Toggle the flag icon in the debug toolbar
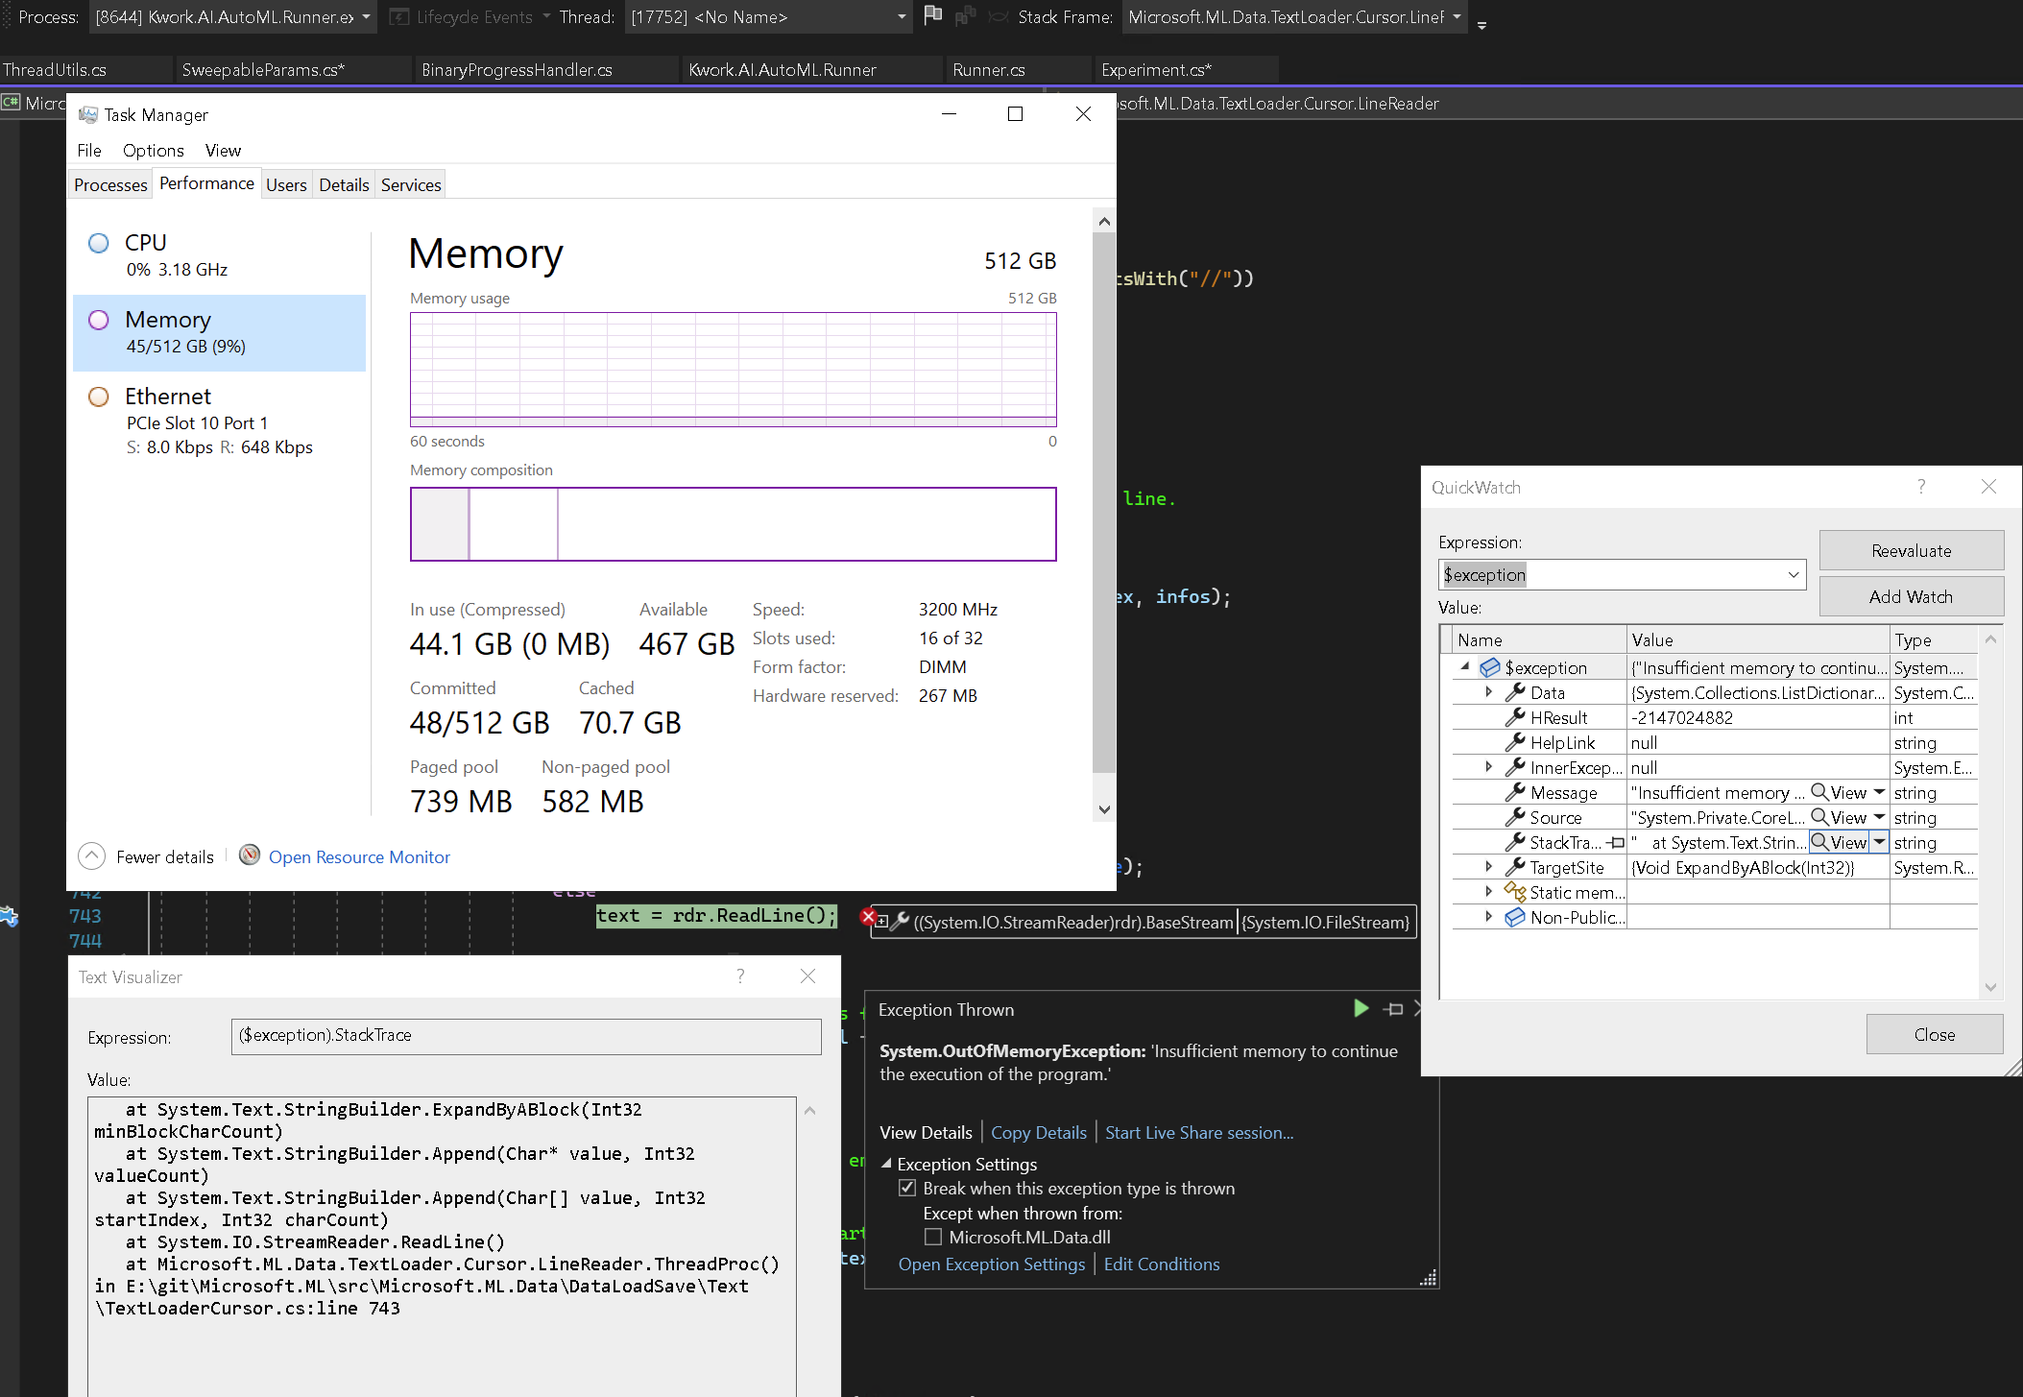The width and height of the screenshot is (2023, 1397). click(931, 15)
